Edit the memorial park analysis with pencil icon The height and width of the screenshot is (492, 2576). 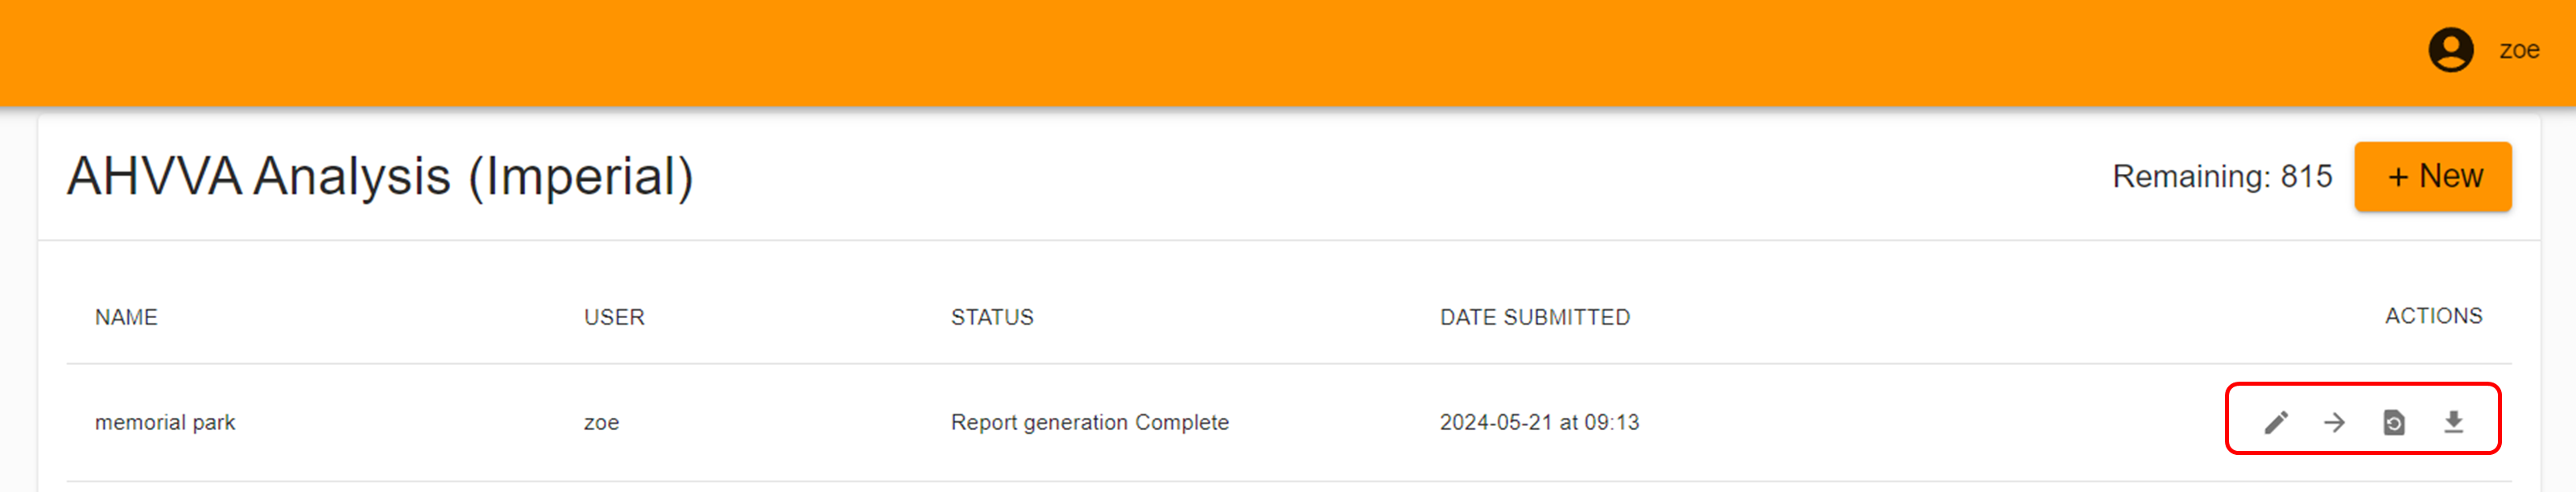pyautogui.click(x=2276, y=422)
